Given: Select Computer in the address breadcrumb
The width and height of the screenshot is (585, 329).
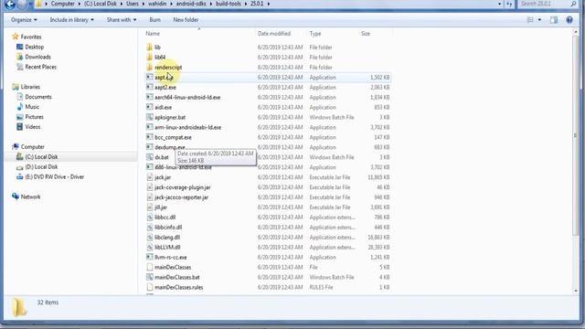Looking at the screenshot, I should pyautogui.click(x=63, y=4).
